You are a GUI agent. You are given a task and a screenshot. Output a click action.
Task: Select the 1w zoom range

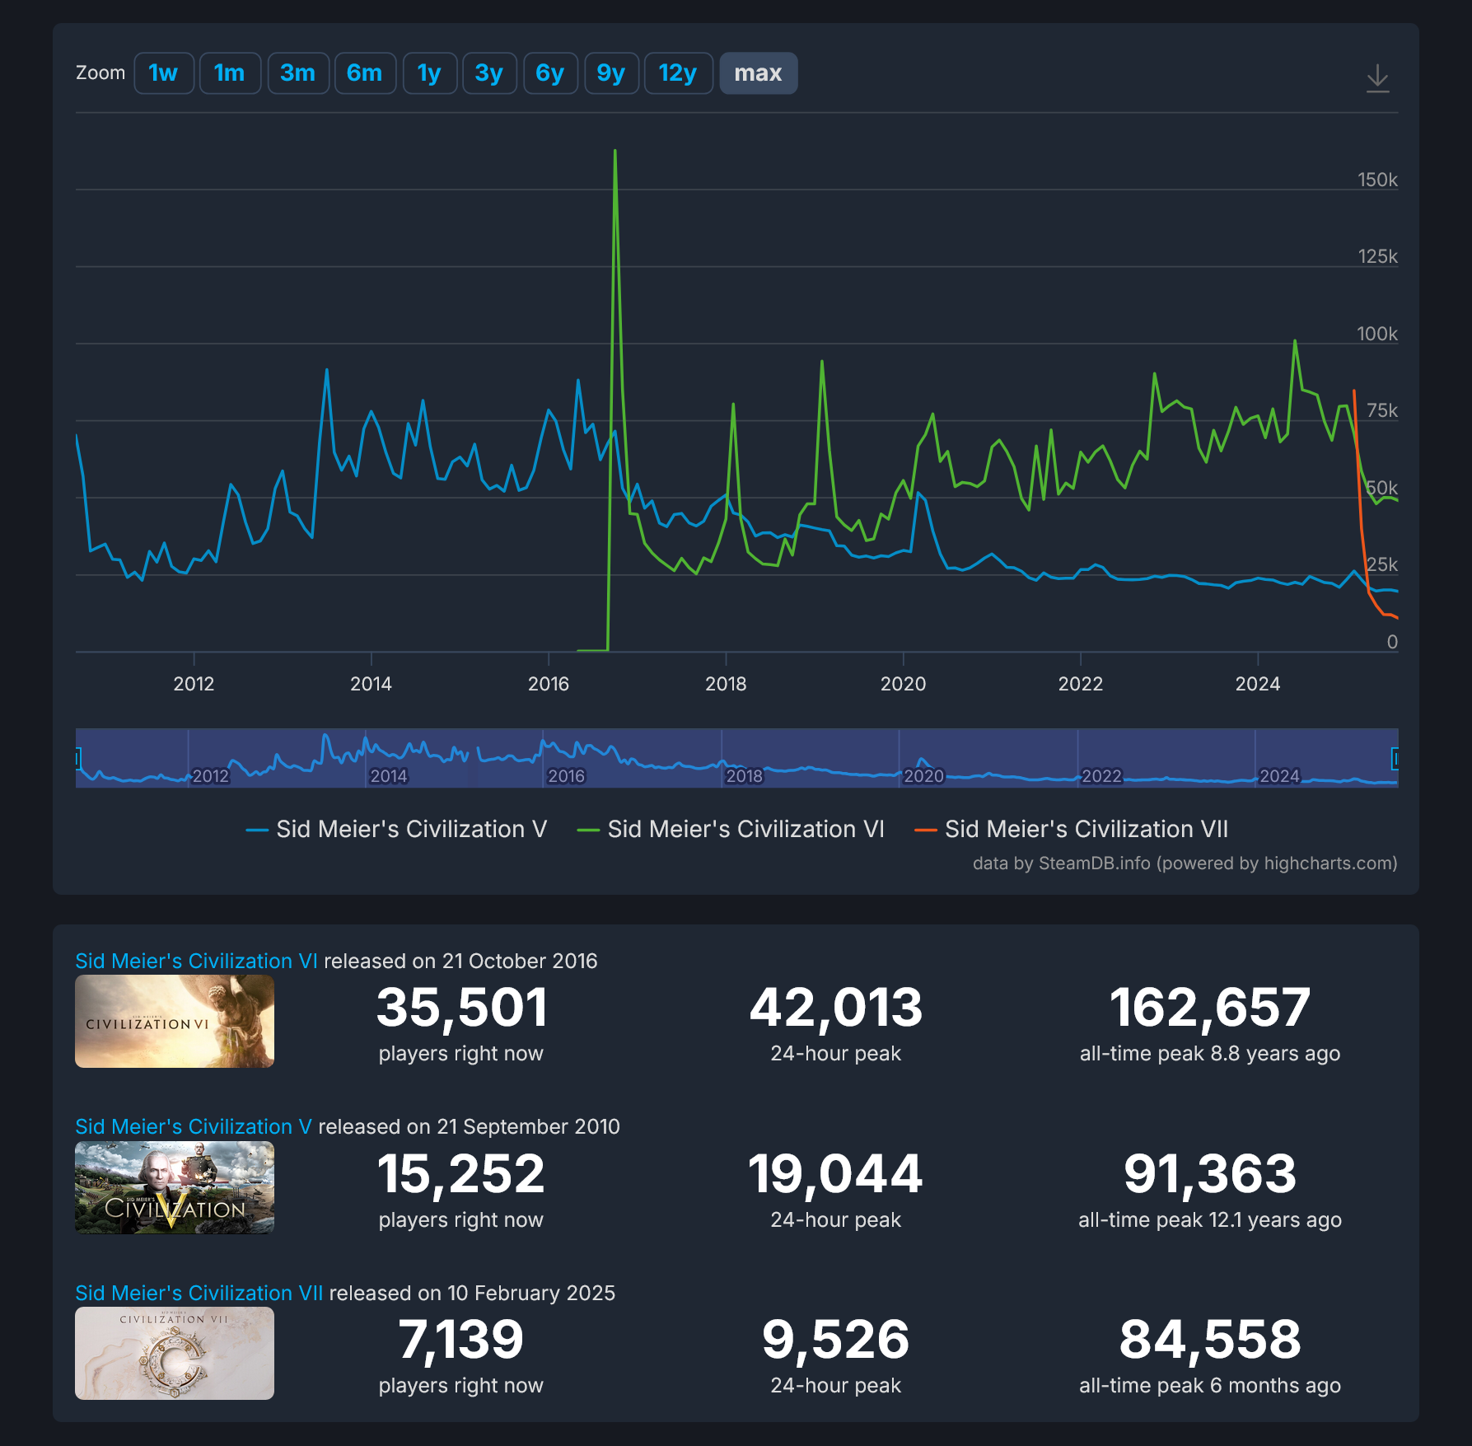[163, 73]
